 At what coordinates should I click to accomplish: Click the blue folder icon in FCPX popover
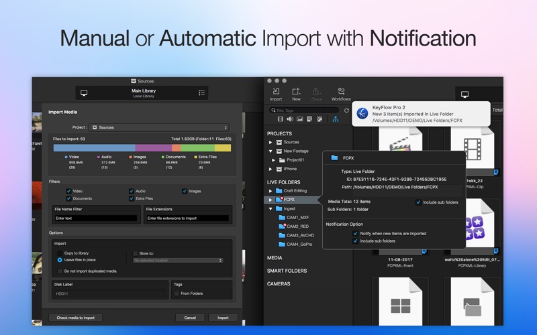[334, 157]
